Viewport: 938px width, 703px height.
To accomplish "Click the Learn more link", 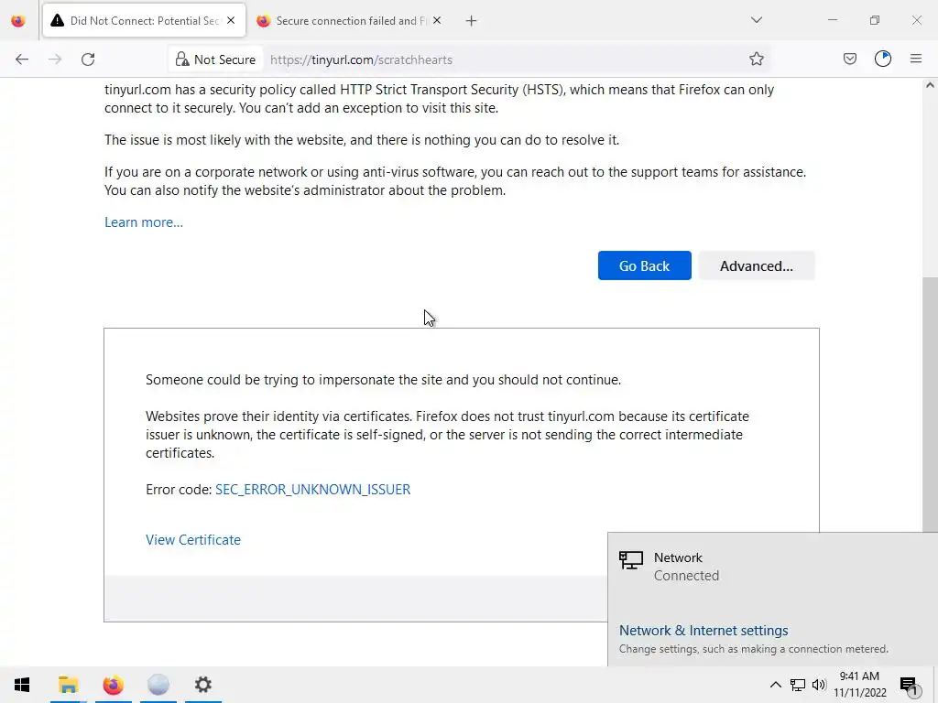I will coord(144,222).
